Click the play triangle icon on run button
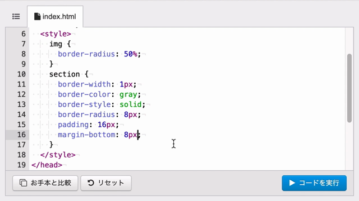 click(292, 183)
